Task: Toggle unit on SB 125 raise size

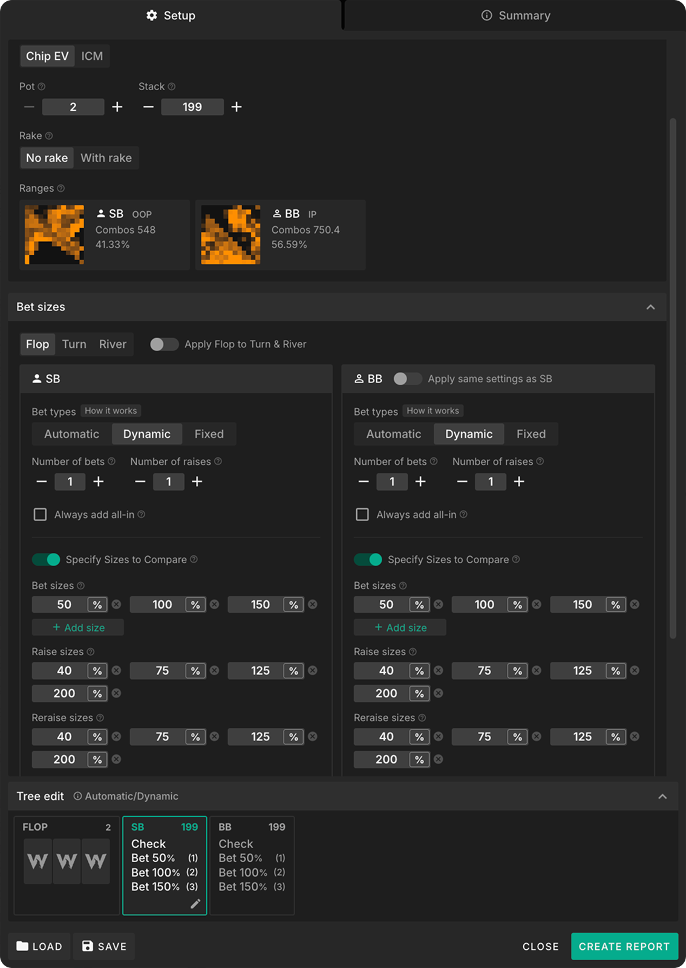Action: (x=293, y=671)
